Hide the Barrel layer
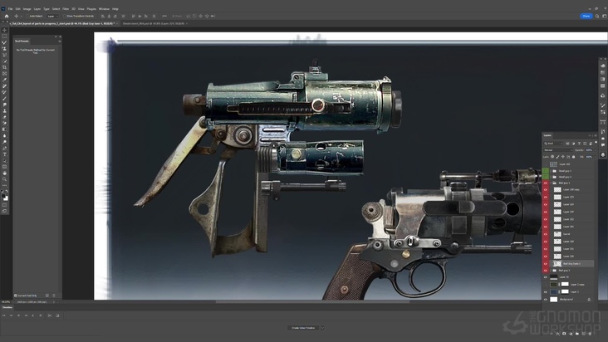Viewport: 608px width, 342px height. (546, 234)
